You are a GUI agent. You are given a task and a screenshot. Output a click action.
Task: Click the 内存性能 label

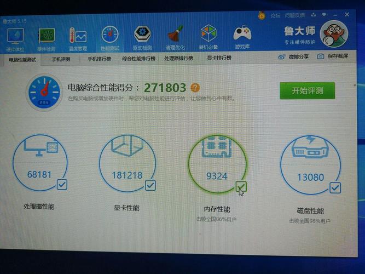coord(217,209)
